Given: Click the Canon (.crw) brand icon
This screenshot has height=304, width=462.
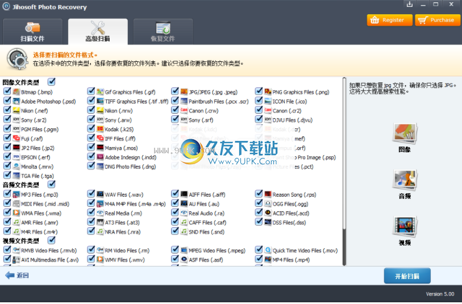Looking at the screenshot, I should (x=184, y=110).
